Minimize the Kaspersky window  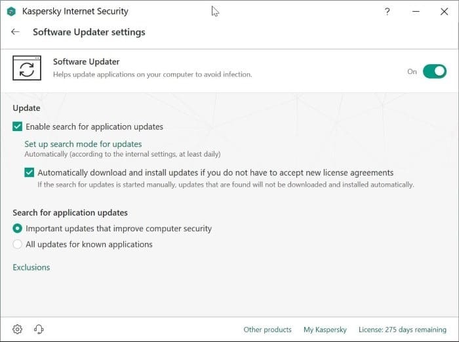pyautogui.click(x=416, y=12)
